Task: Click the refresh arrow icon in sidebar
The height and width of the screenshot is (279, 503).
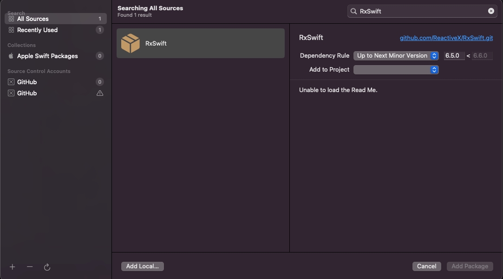Action: point(47,267)
